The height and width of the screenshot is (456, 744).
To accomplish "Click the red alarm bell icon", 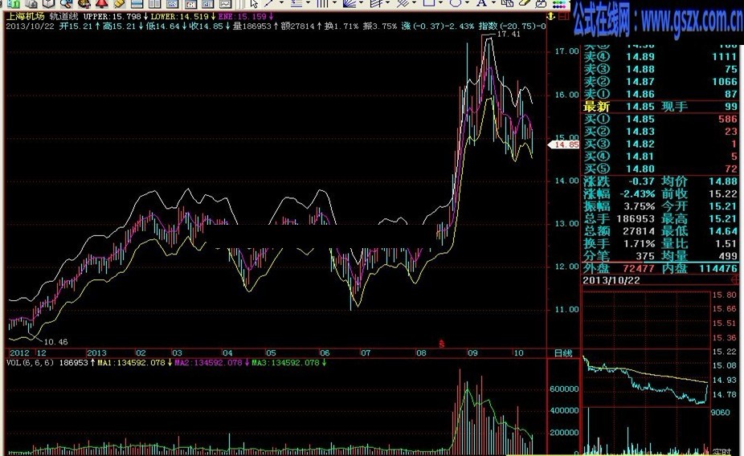I will pyautogui.click(x=101, y=4).
